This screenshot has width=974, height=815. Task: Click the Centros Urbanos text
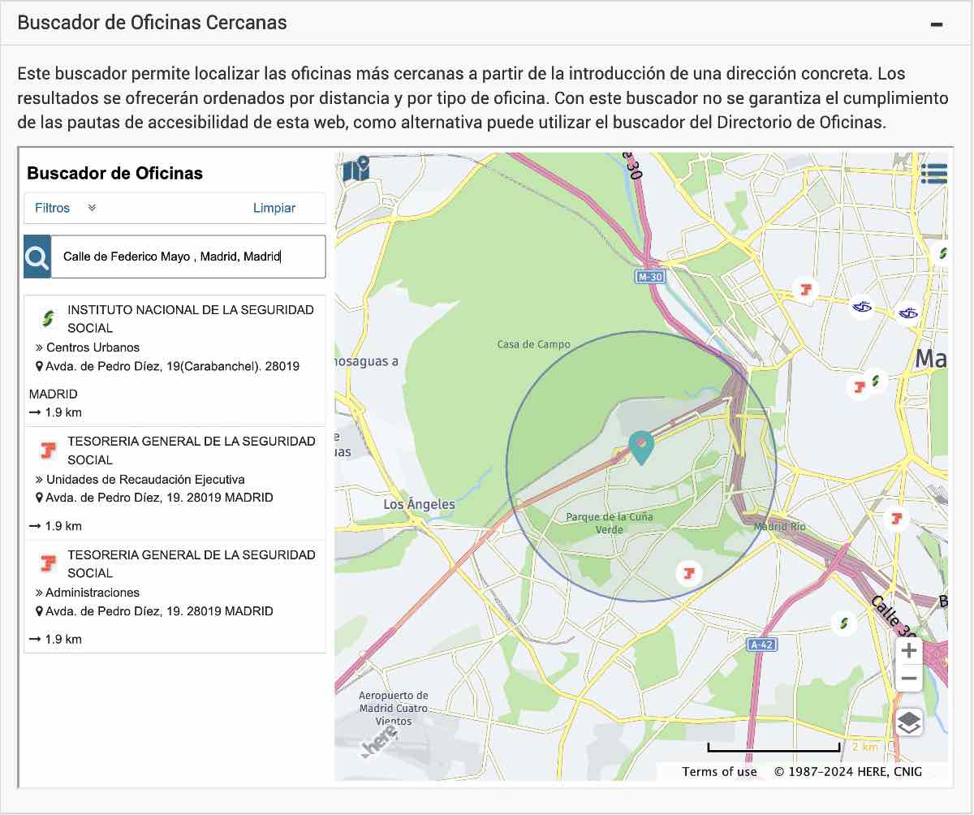pos(93,347)
